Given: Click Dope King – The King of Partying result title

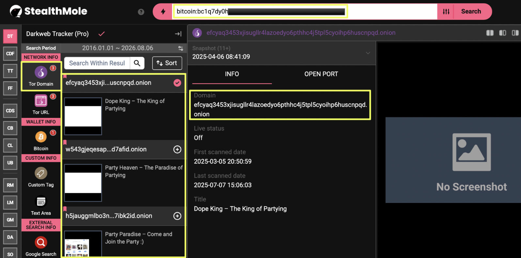Looking at the screenshot, I should 135,105.
